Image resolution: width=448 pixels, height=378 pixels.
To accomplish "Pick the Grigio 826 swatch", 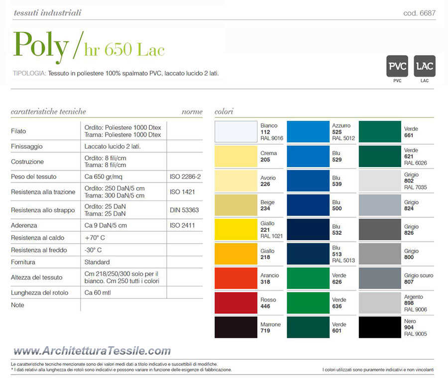I will tap(380, 230).
